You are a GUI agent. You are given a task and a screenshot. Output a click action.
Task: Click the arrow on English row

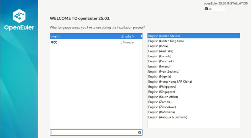click(141, 36)
